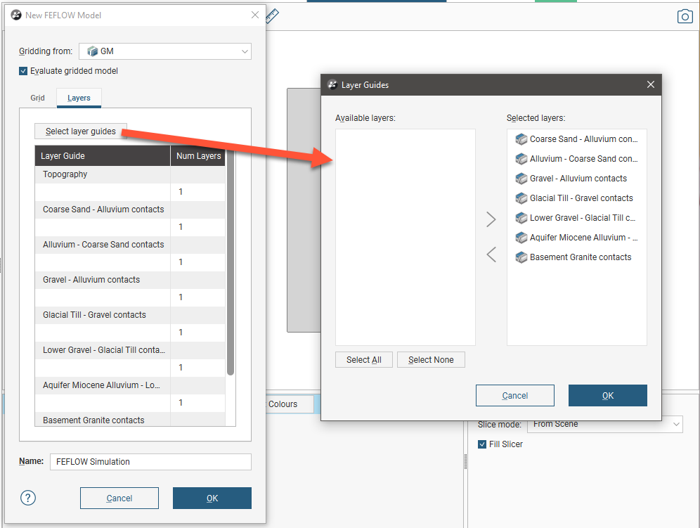Click Select None button
Viewport: 700px width, 528px height.
point(431,360)
